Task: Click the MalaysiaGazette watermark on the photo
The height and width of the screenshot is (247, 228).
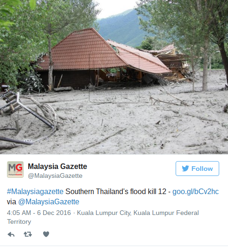Action: coord(114,93)
